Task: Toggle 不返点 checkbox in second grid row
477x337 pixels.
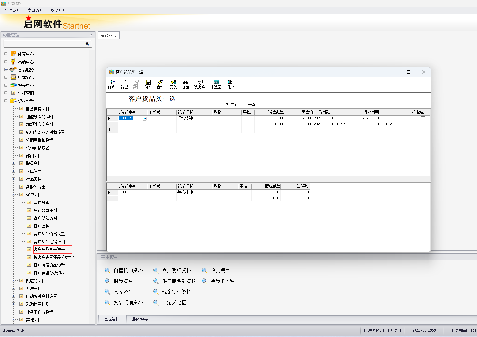Action: (423, 124)
